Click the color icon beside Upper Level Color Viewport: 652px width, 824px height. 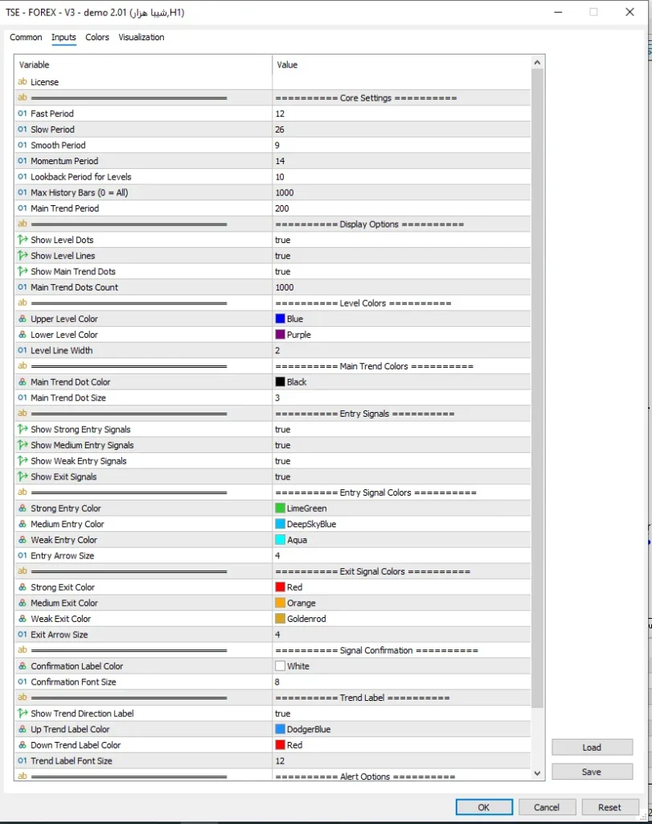point(22,319)
